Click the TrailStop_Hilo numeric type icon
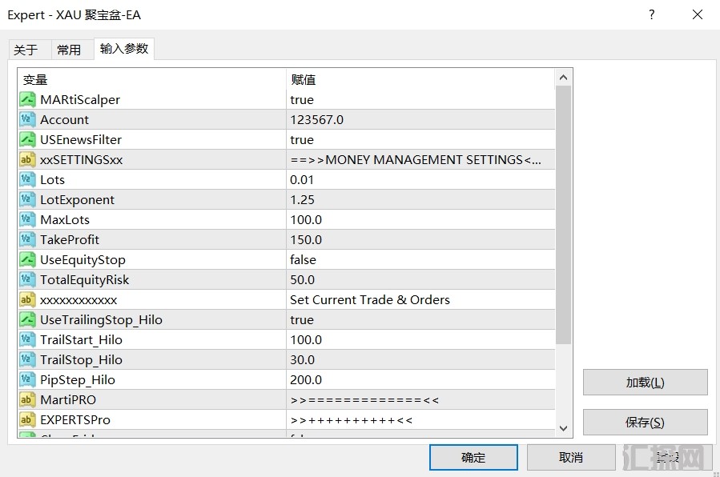720x477 pixels. (x=27, y=359)
